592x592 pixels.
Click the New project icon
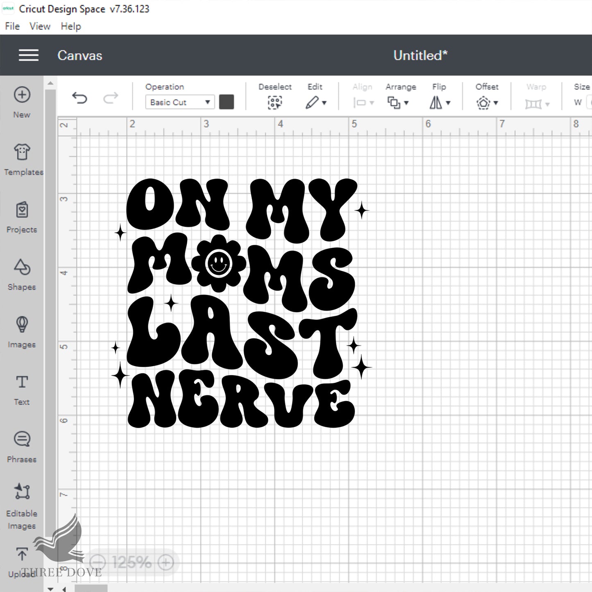pos(22,95)
